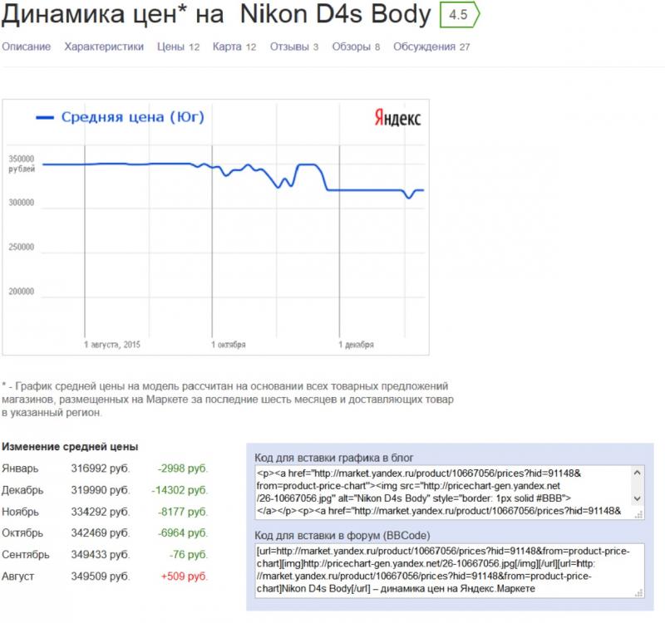Click the 4.5 rating badge
665x623 pixels.
(460, 15)
